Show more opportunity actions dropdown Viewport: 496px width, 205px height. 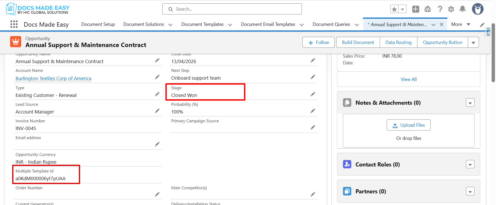(x=473, y=42)
